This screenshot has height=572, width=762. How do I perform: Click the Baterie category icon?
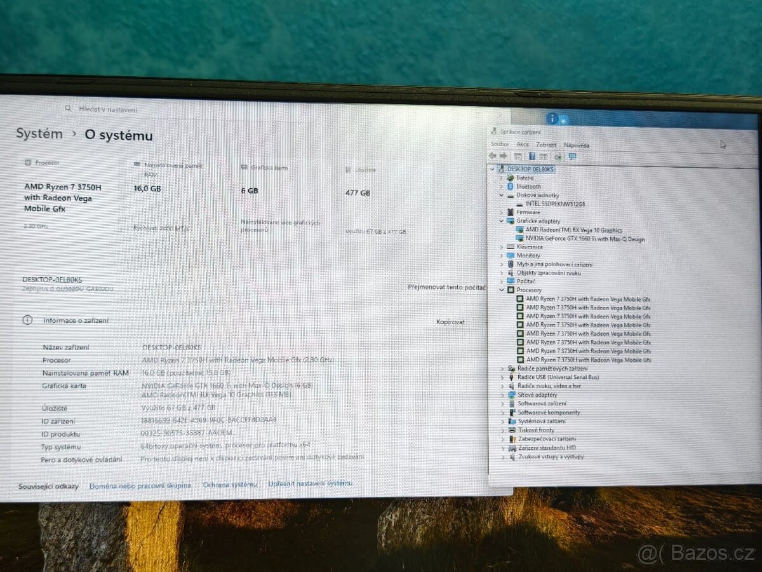point(511,178)
